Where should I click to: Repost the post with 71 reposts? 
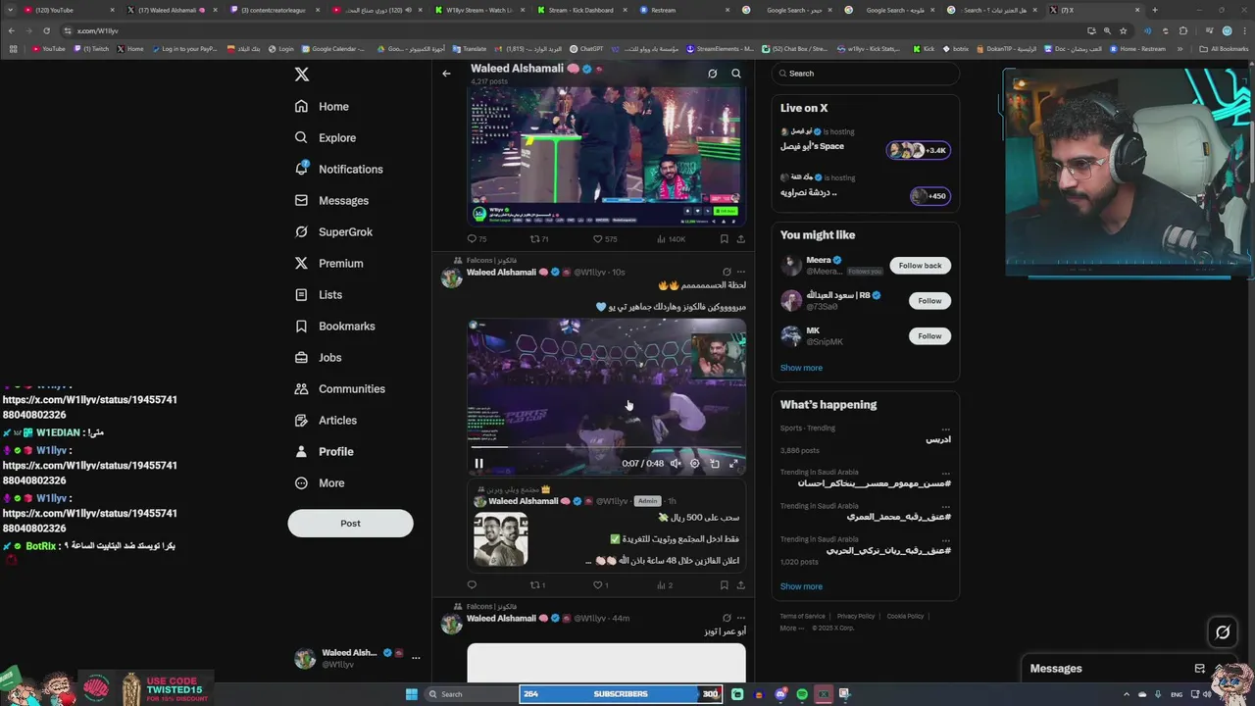pyautogui.click(x=539, y=238)
